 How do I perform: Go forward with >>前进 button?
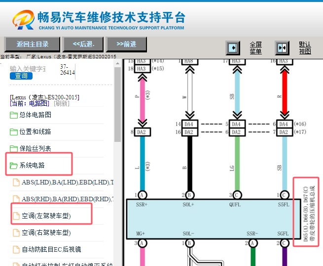pyautogui.click(x=126, y=44)
